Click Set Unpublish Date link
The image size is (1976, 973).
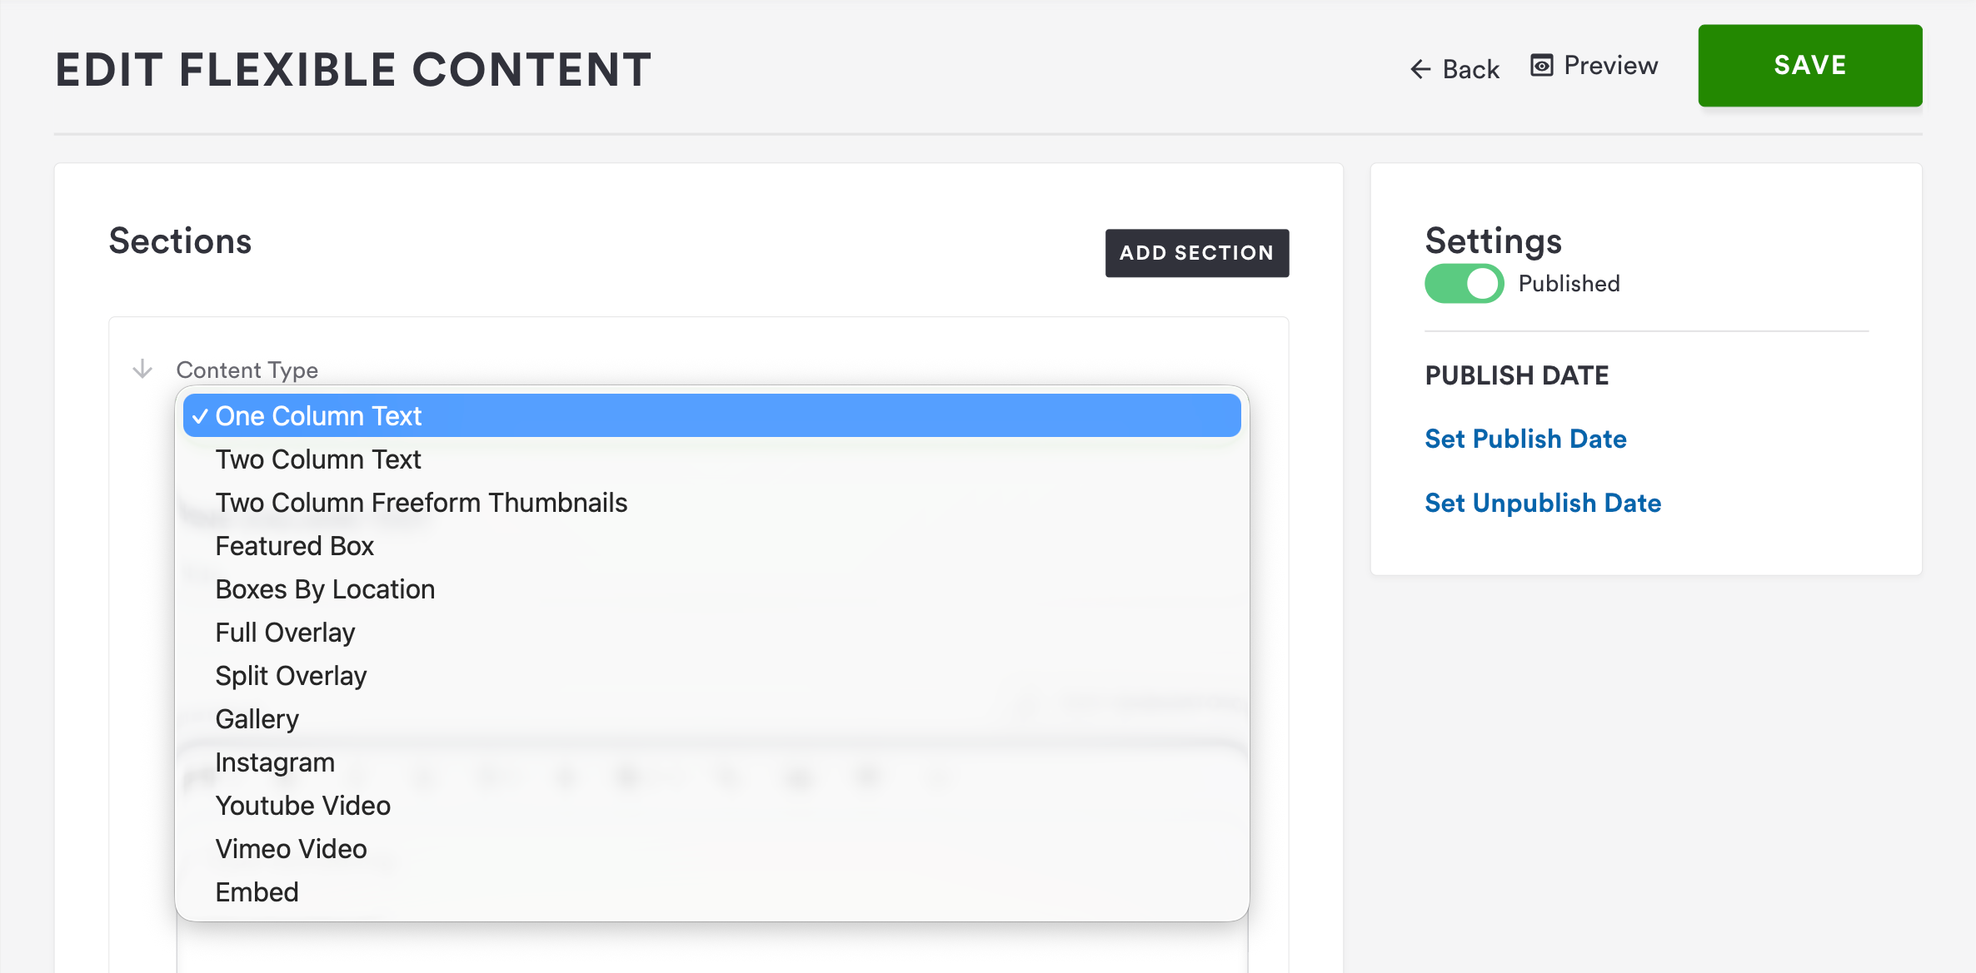[1543, 503]
